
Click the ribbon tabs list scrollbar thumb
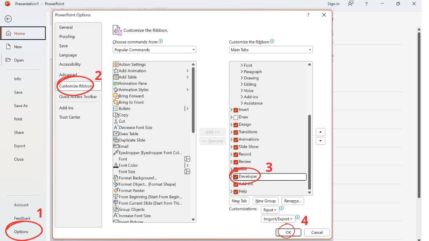[x=310, y=152]
